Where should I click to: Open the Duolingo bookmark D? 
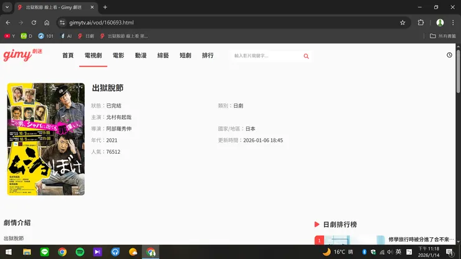26,36
